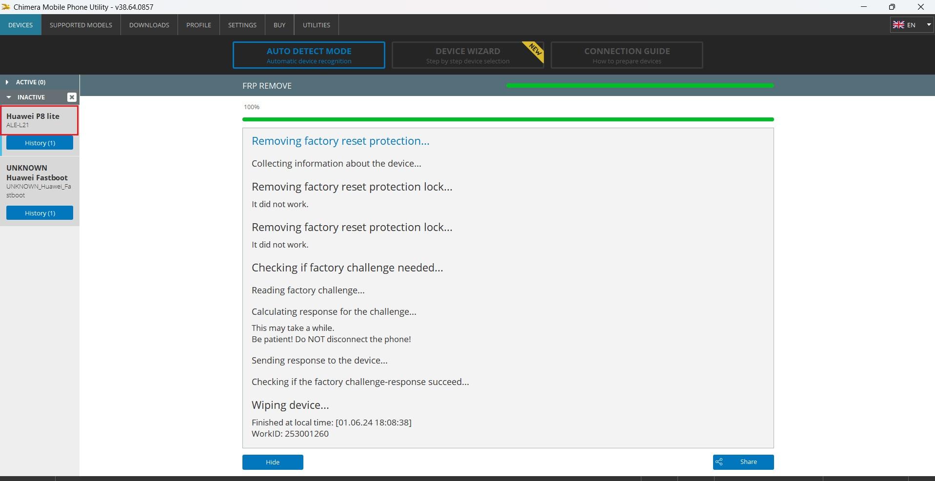Viewport: 935px width, 481px height.
Task: Open the Connection Guide
Action: (x=627, y=55)
